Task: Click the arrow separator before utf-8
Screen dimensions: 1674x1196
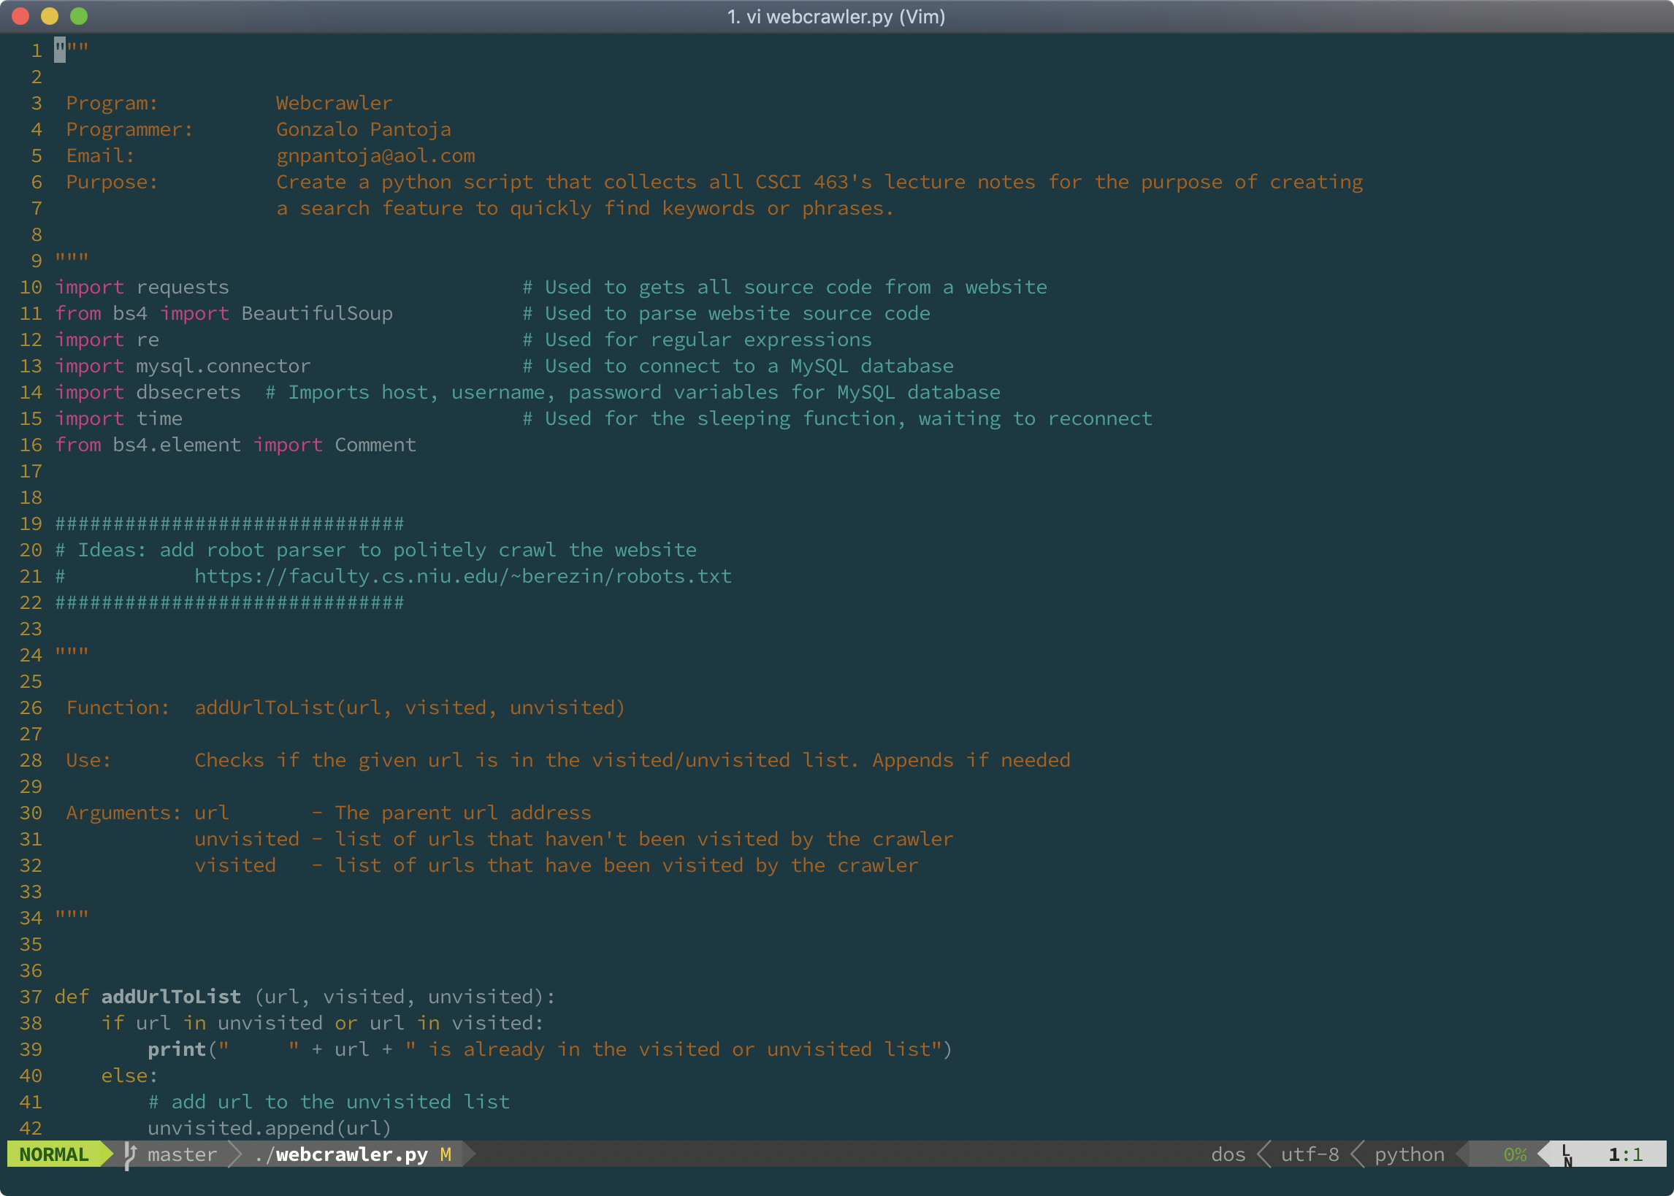Action: tap(1263, 1154)
